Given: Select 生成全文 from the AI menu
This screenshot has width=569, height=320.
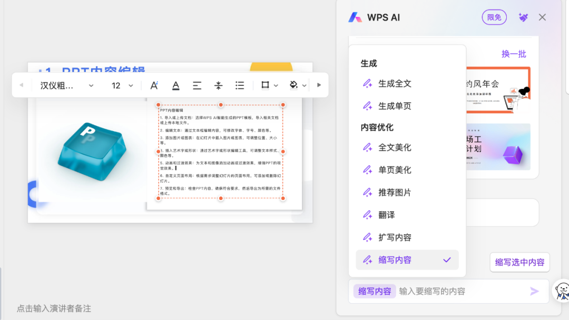Looking at the screenshot, I should [407, 84].
